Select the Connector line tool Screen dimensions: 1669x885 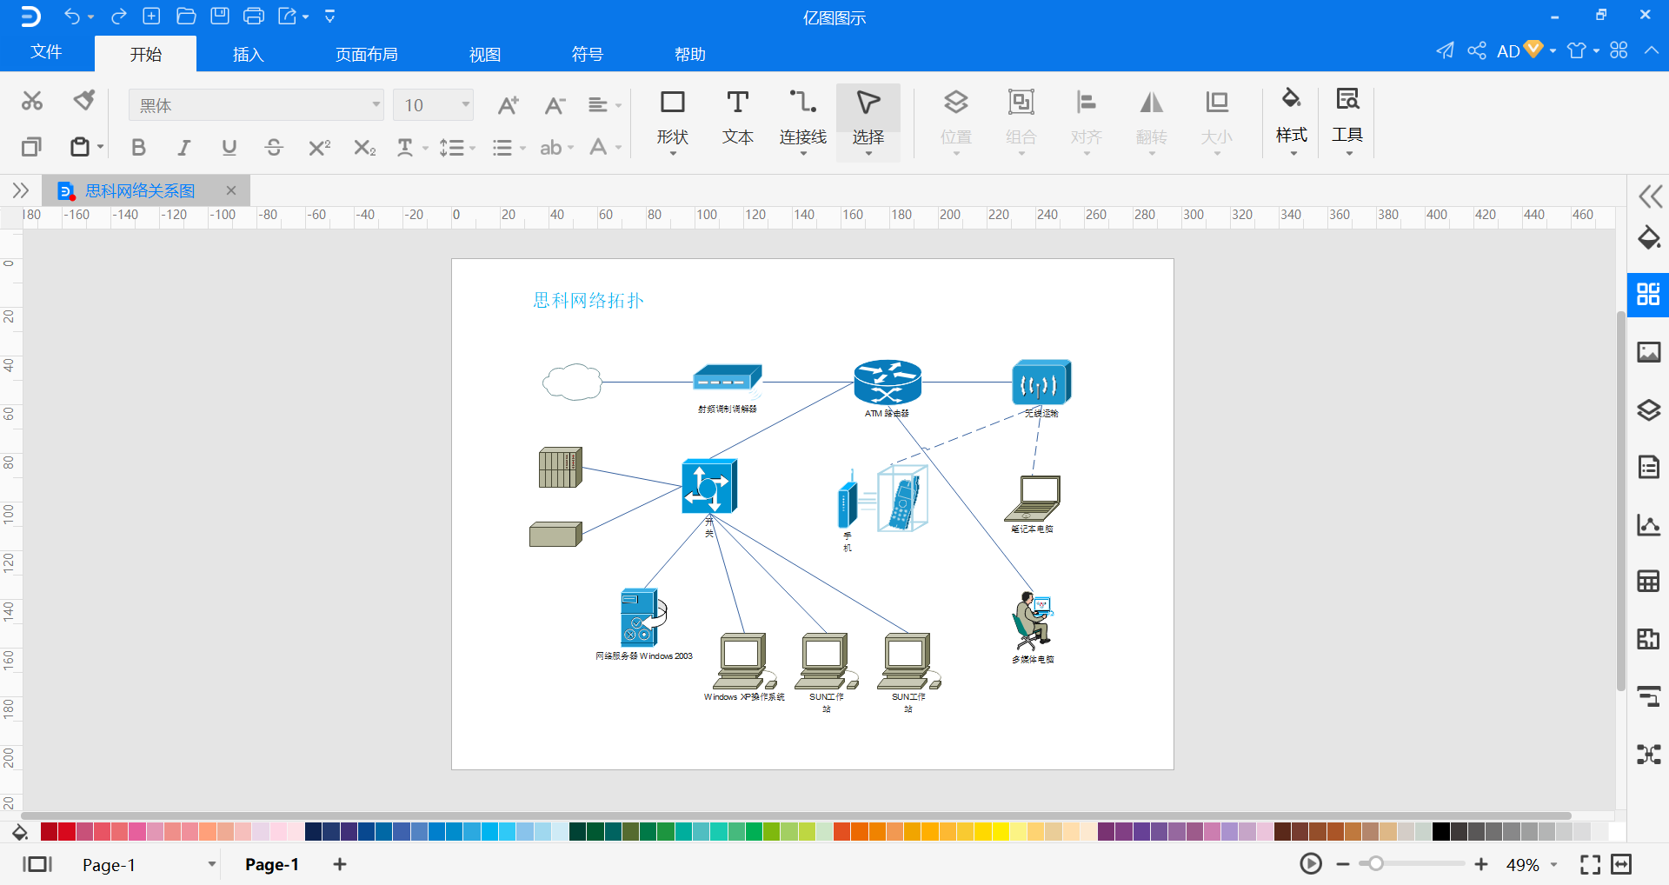[802, 121]
